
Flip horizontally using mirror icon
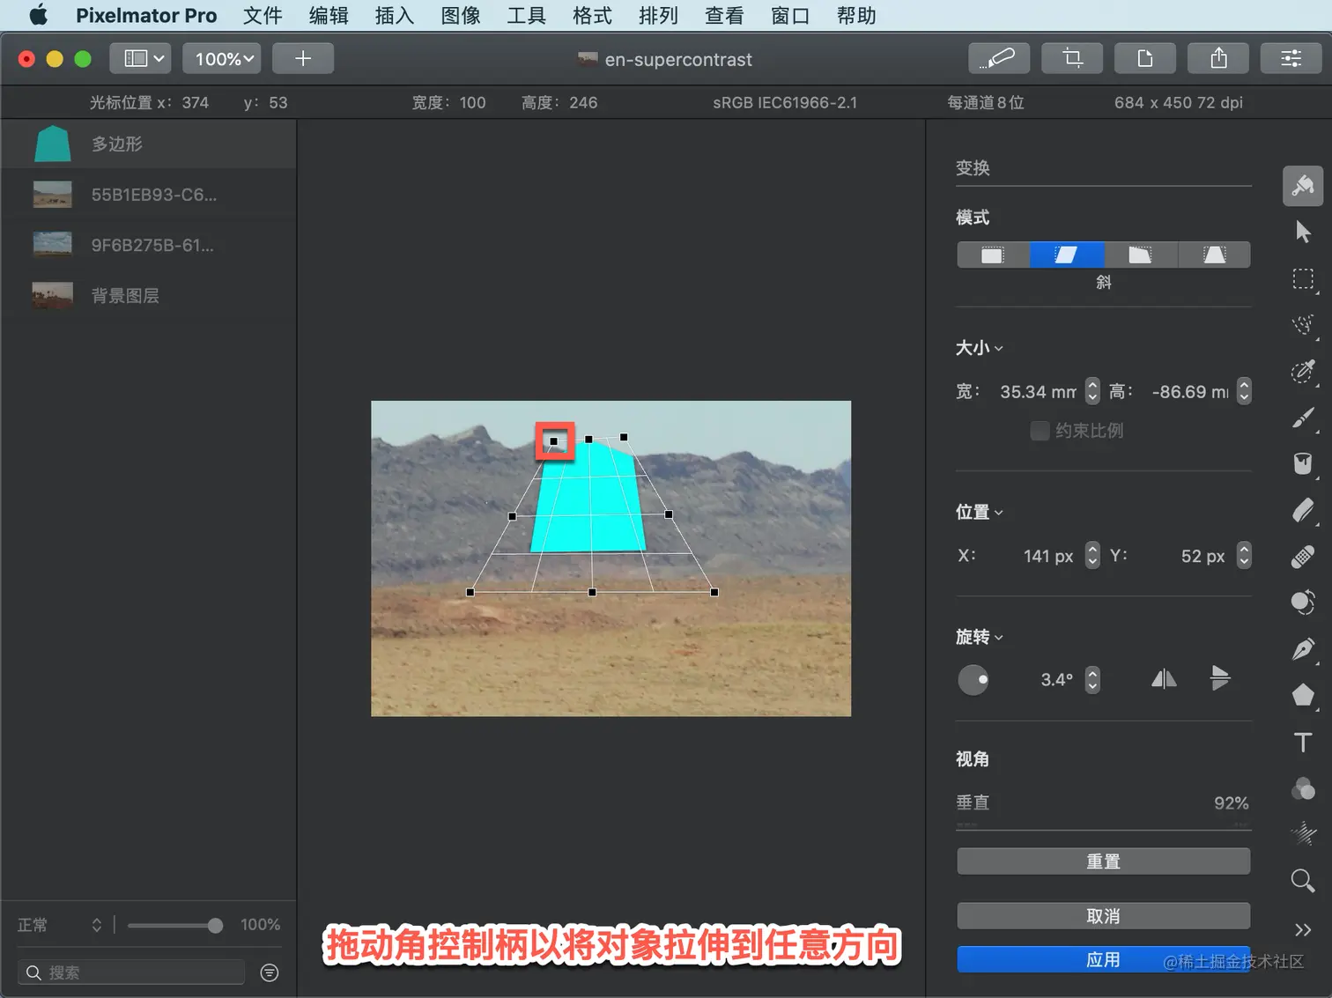[x=1164, y=678]
